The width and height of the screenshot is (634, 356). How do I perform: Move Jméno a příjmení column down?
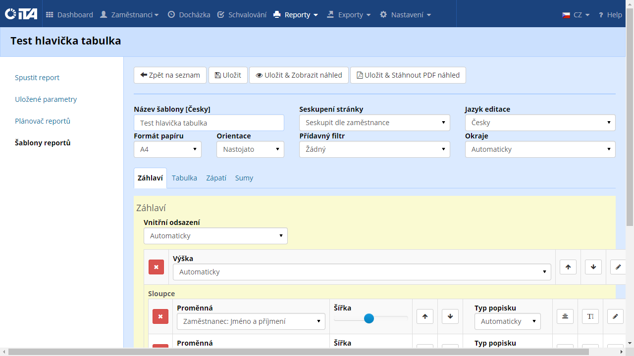450,316
